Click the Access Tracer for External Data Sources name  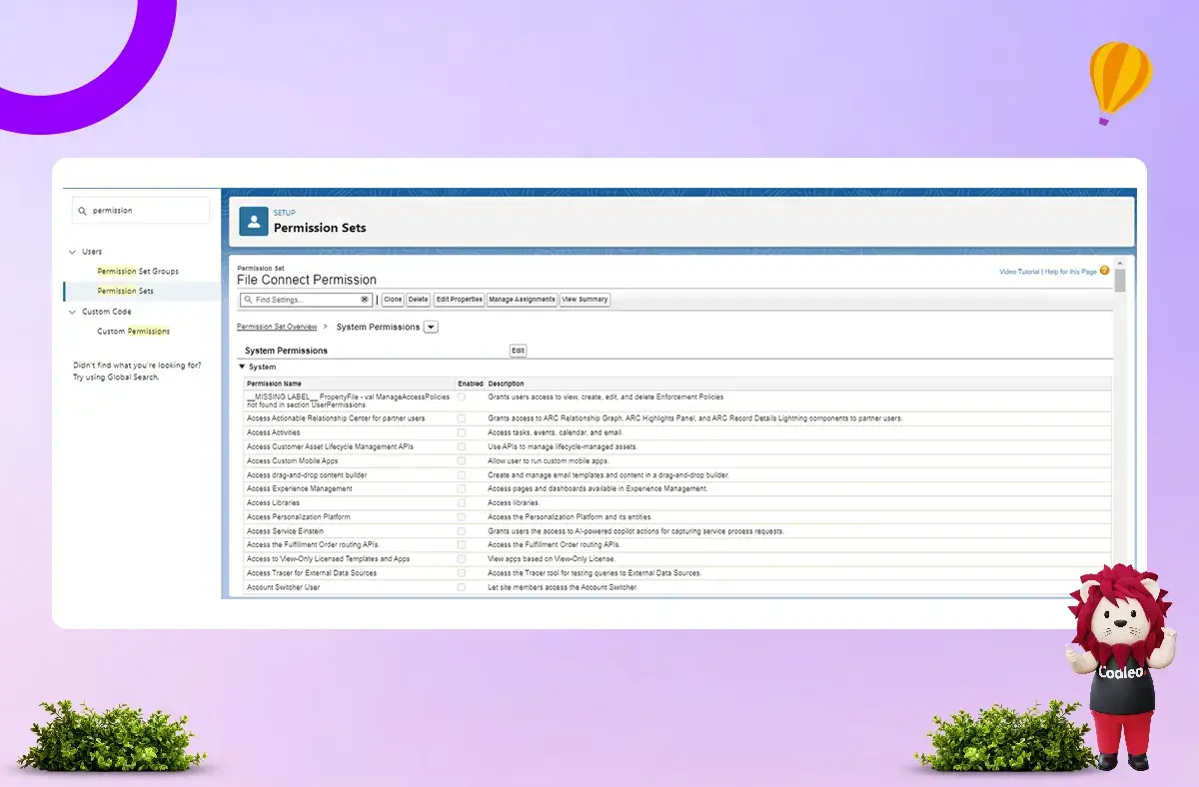point(312,573)
